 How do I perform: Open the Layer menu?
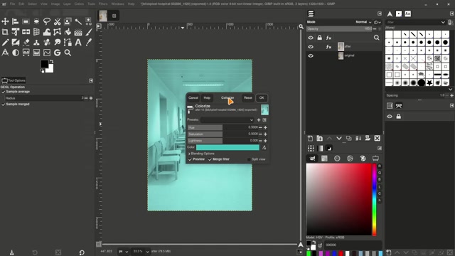[67, 4]
